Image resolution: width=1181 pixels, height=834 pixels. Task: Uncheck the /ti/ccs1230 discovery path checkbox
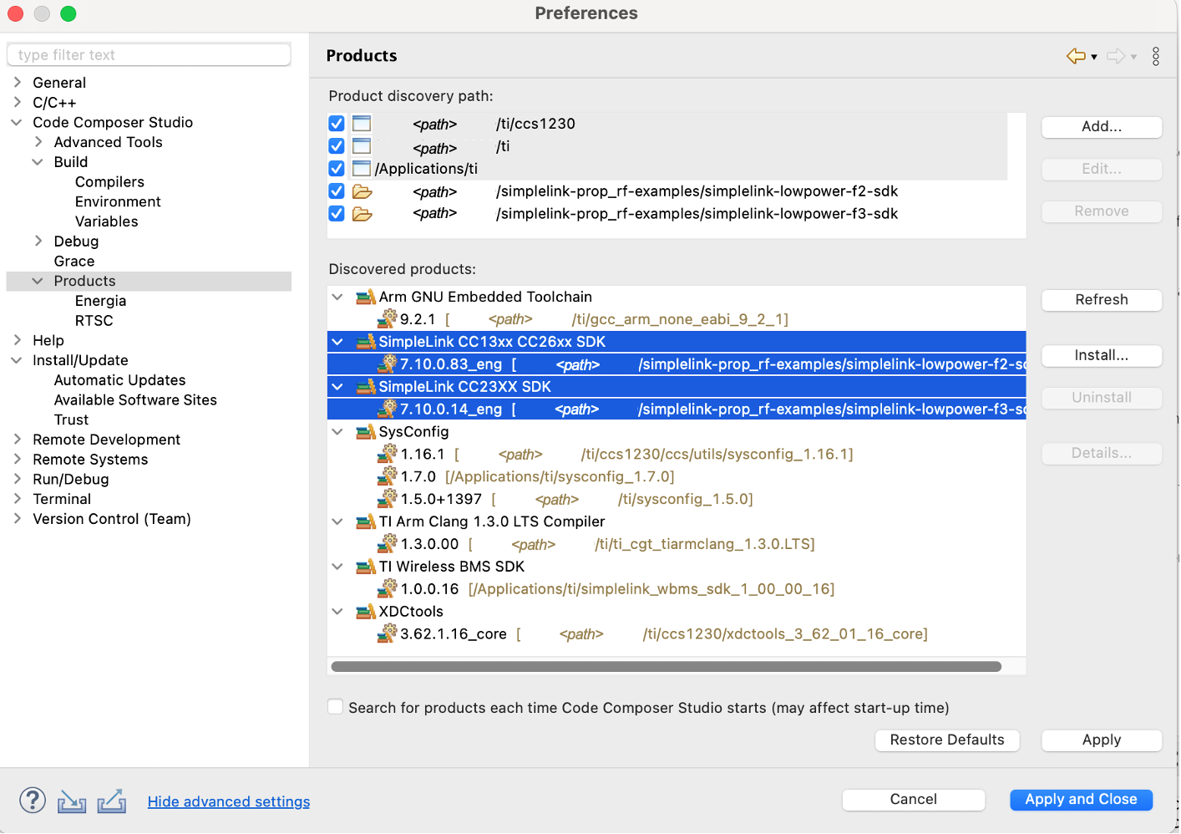[x=337, y=124]
